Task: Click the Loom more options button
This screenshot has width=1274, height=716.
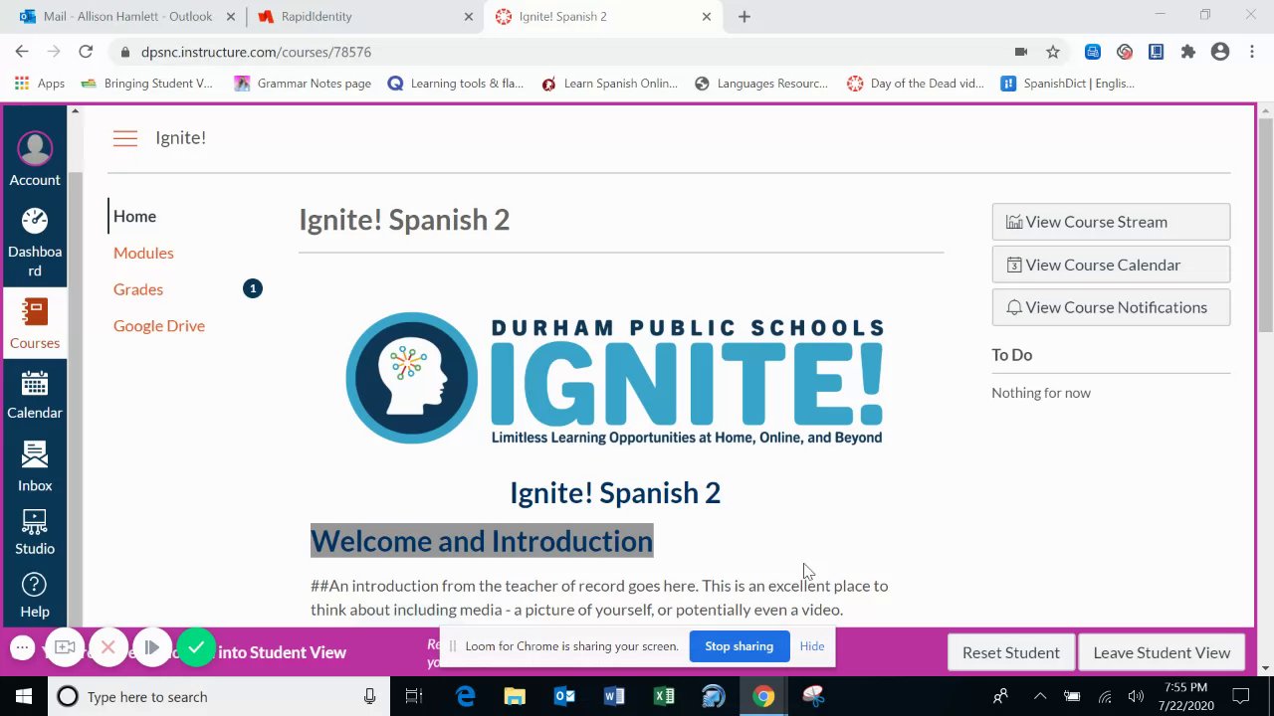Action: point(22,648)
